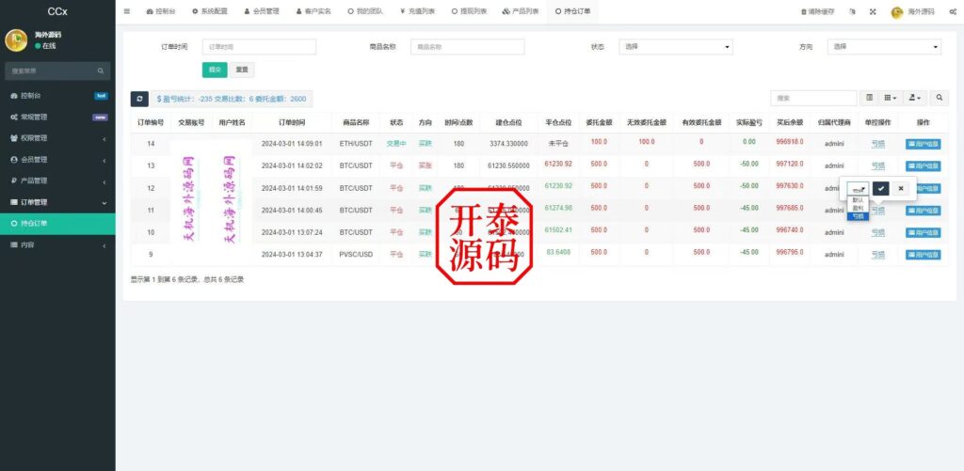
Task: Click the 海外源码 username in top bar
Action: click(x=921, y=11)
